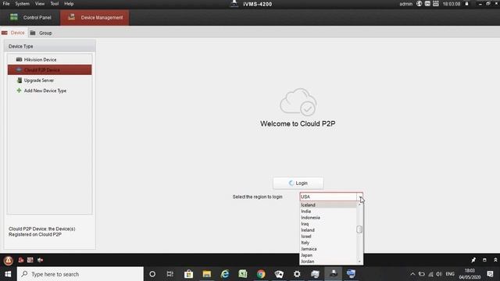Choose Israel from region list
This screenshot has width=500, height=281.
pos(328,237)
